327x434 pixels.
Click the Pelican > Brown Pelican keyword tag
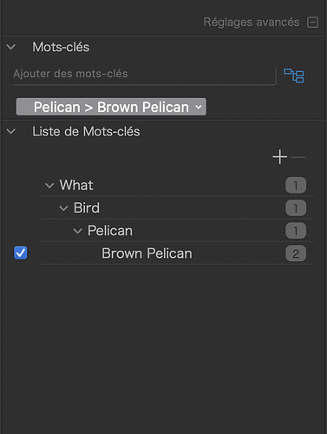coord(111,107)
